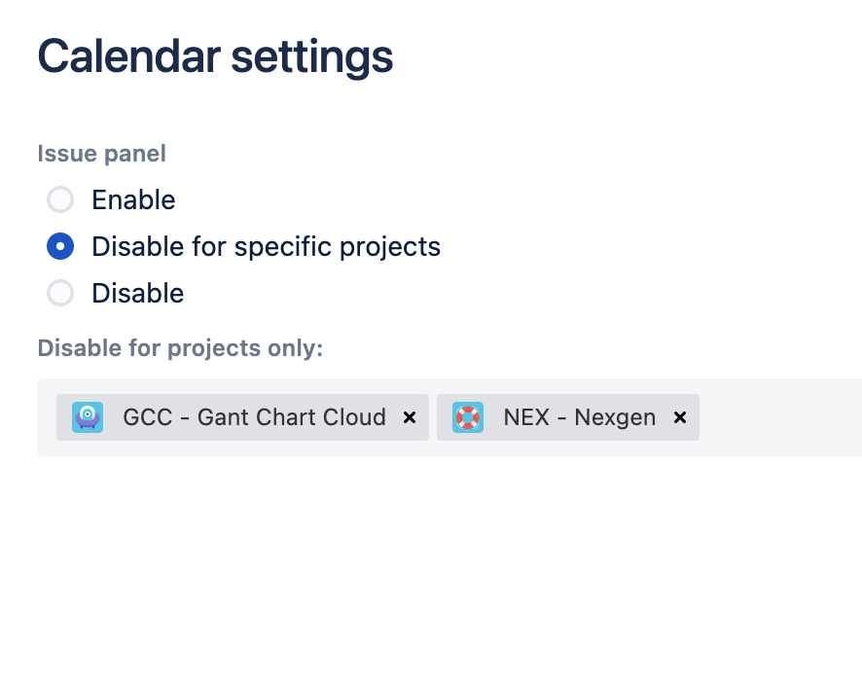The image size is (862, 681).
Task: Click the "Disable for specific projects" label text
Action: (x=266, y=246)
